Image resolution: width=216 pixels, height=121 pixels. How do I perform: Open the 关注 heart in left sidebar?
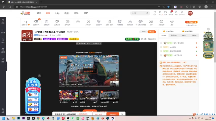pyautogui.click(x=3, y=20)
